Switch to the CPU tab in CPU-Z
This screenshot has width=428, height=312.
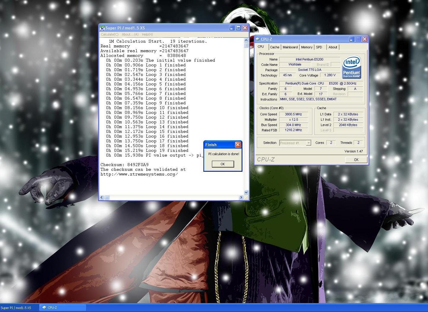[261, 47]
